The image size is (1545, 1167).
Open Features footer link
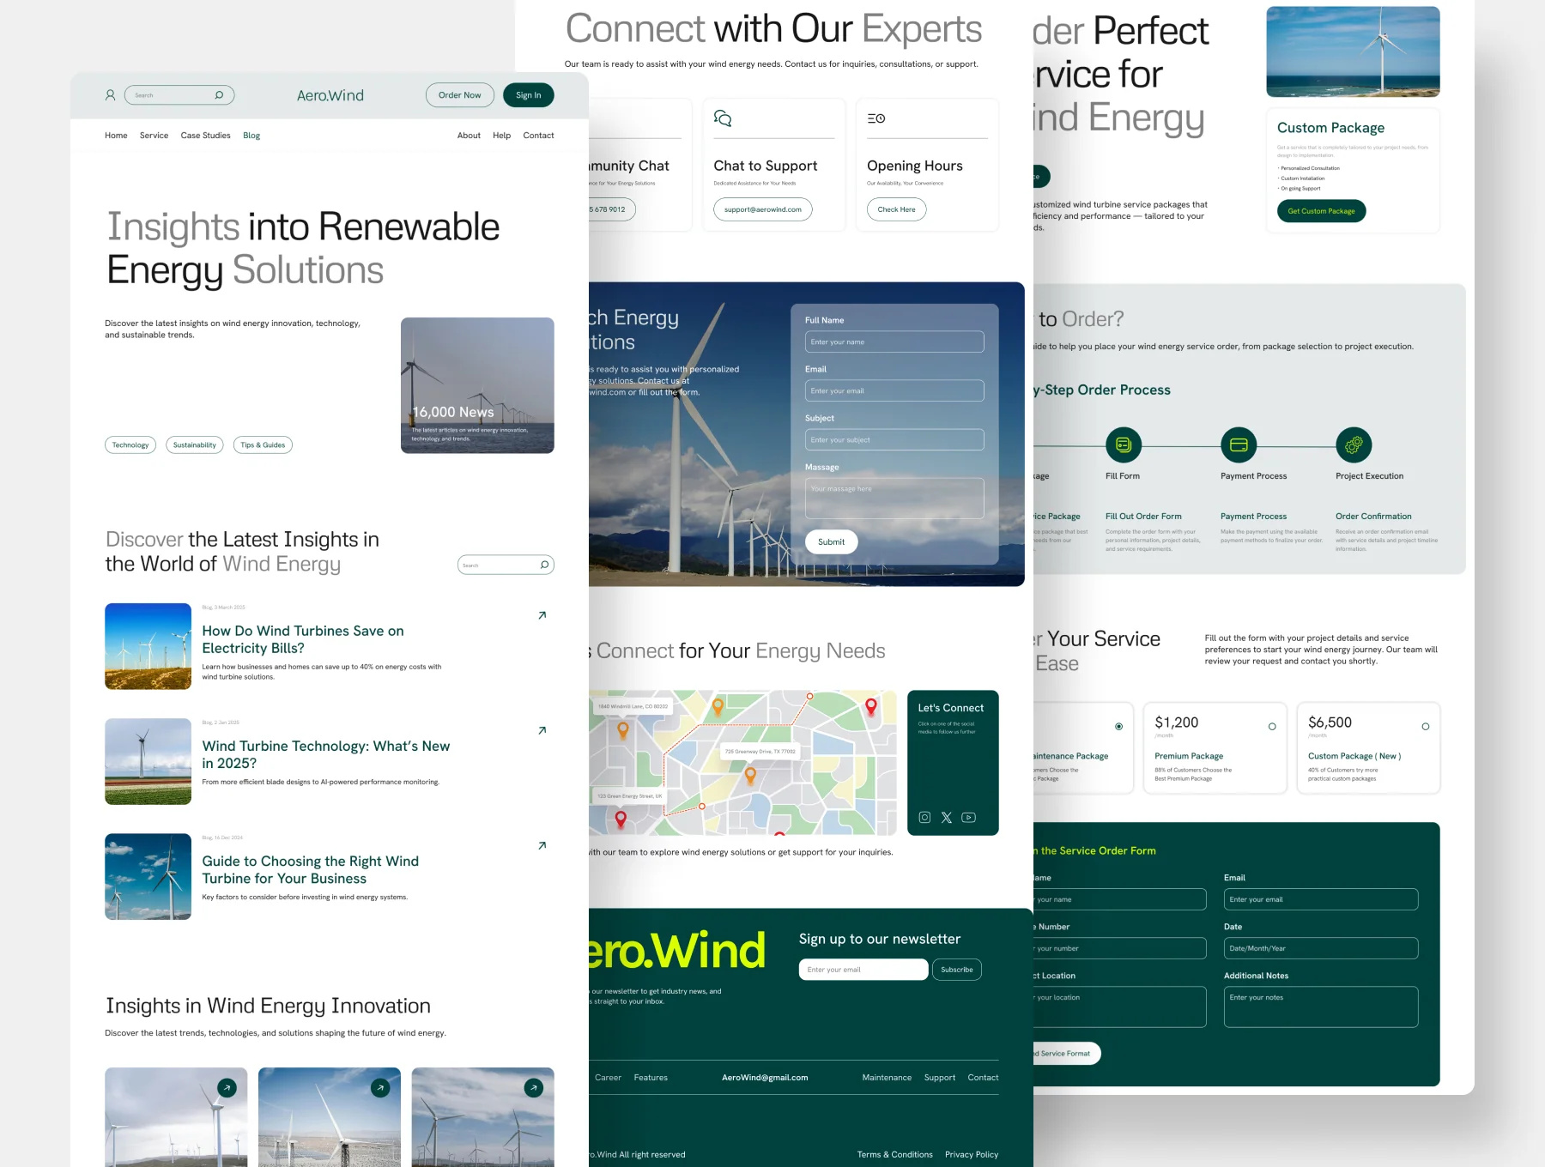point(651,1078)
